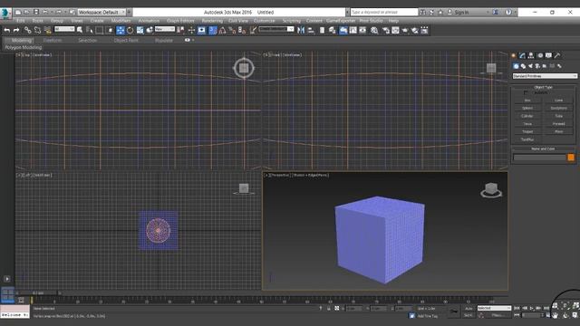Viewport: 580px width, 326px height.
Task: Click the Use Pivot Point Center icon
Action: 181,30
